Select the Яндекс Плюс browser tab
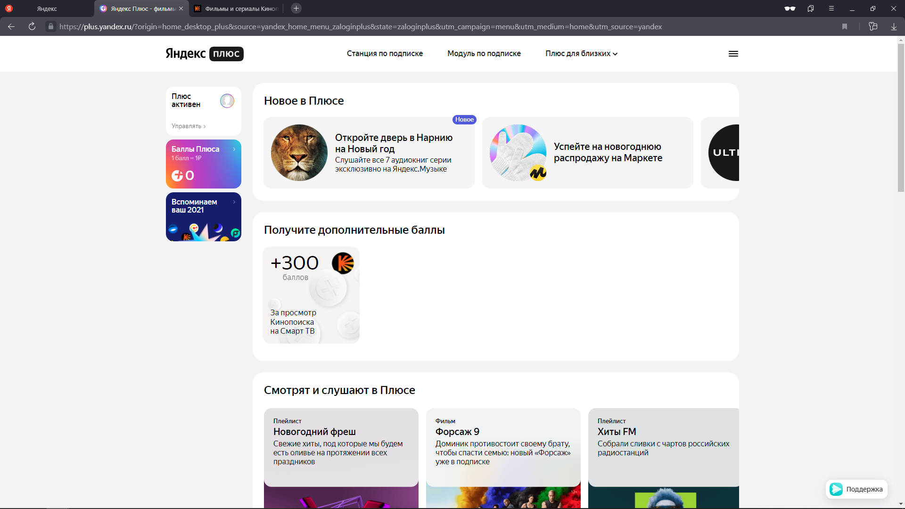Image resolution: width=905 pixels, height=509 pixels. click(141, 8)
